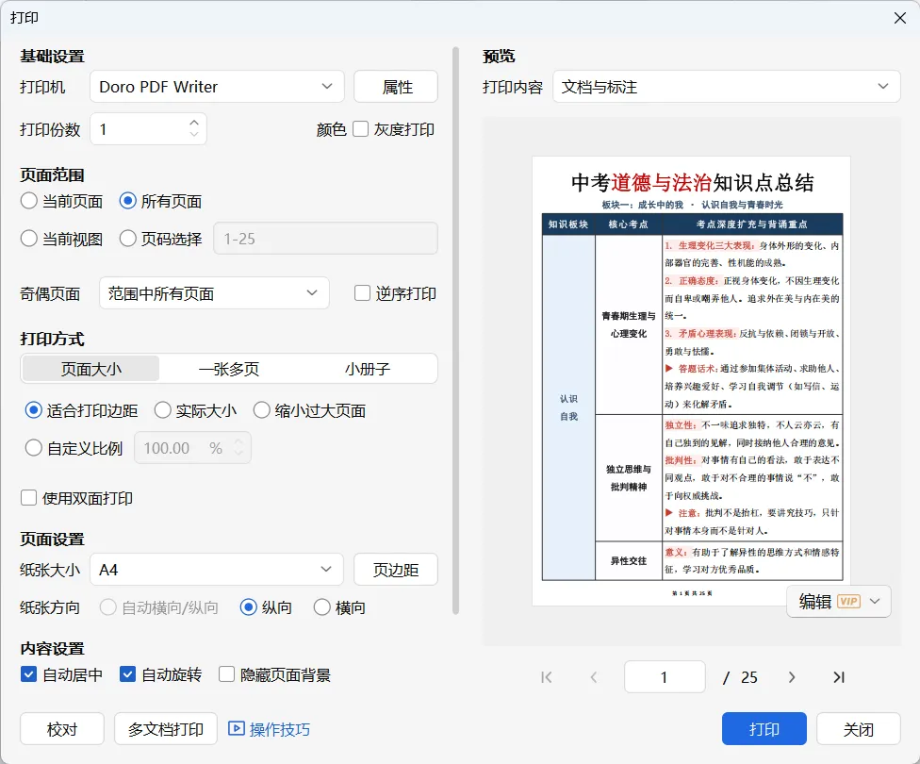The width and height of the screenshot is (920, 764).
Task: Select 页码选择 radio button
Action: click(x=127, y=239)
